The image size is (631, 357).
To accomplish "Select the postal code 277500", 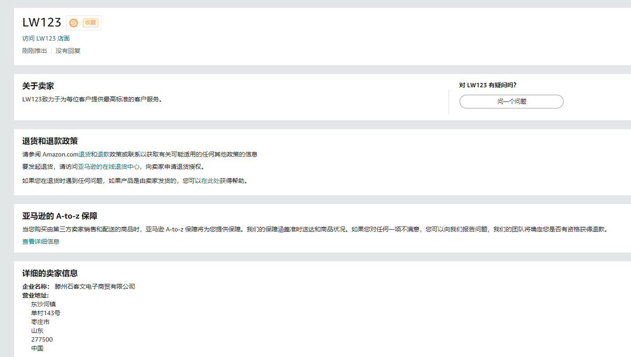I will [x=42, y=339].
